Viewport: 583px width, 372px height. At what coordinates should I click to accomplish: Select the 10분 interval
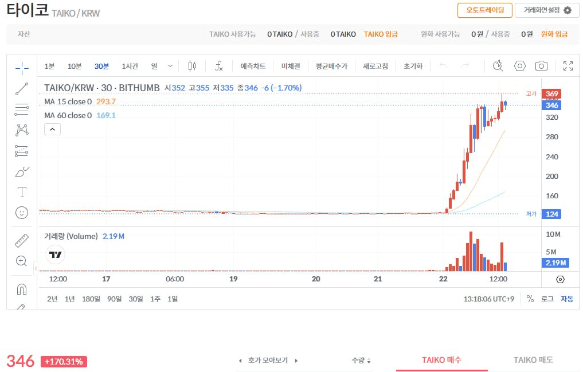[75, 66]
